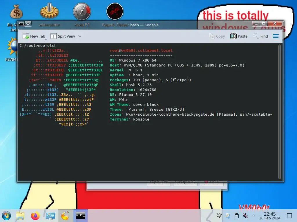Click the muted volume tray icon

pyautogui.click(x=245, y=216)
